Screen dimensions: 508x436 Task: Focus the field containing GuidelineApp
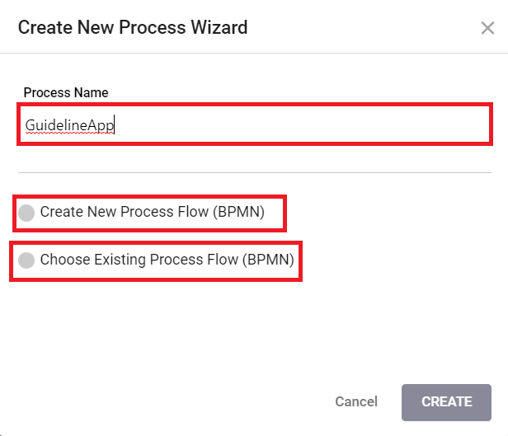point(255,124)
